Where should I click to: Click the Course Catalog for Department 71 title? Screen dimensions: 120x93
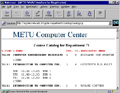coord(61,45)
